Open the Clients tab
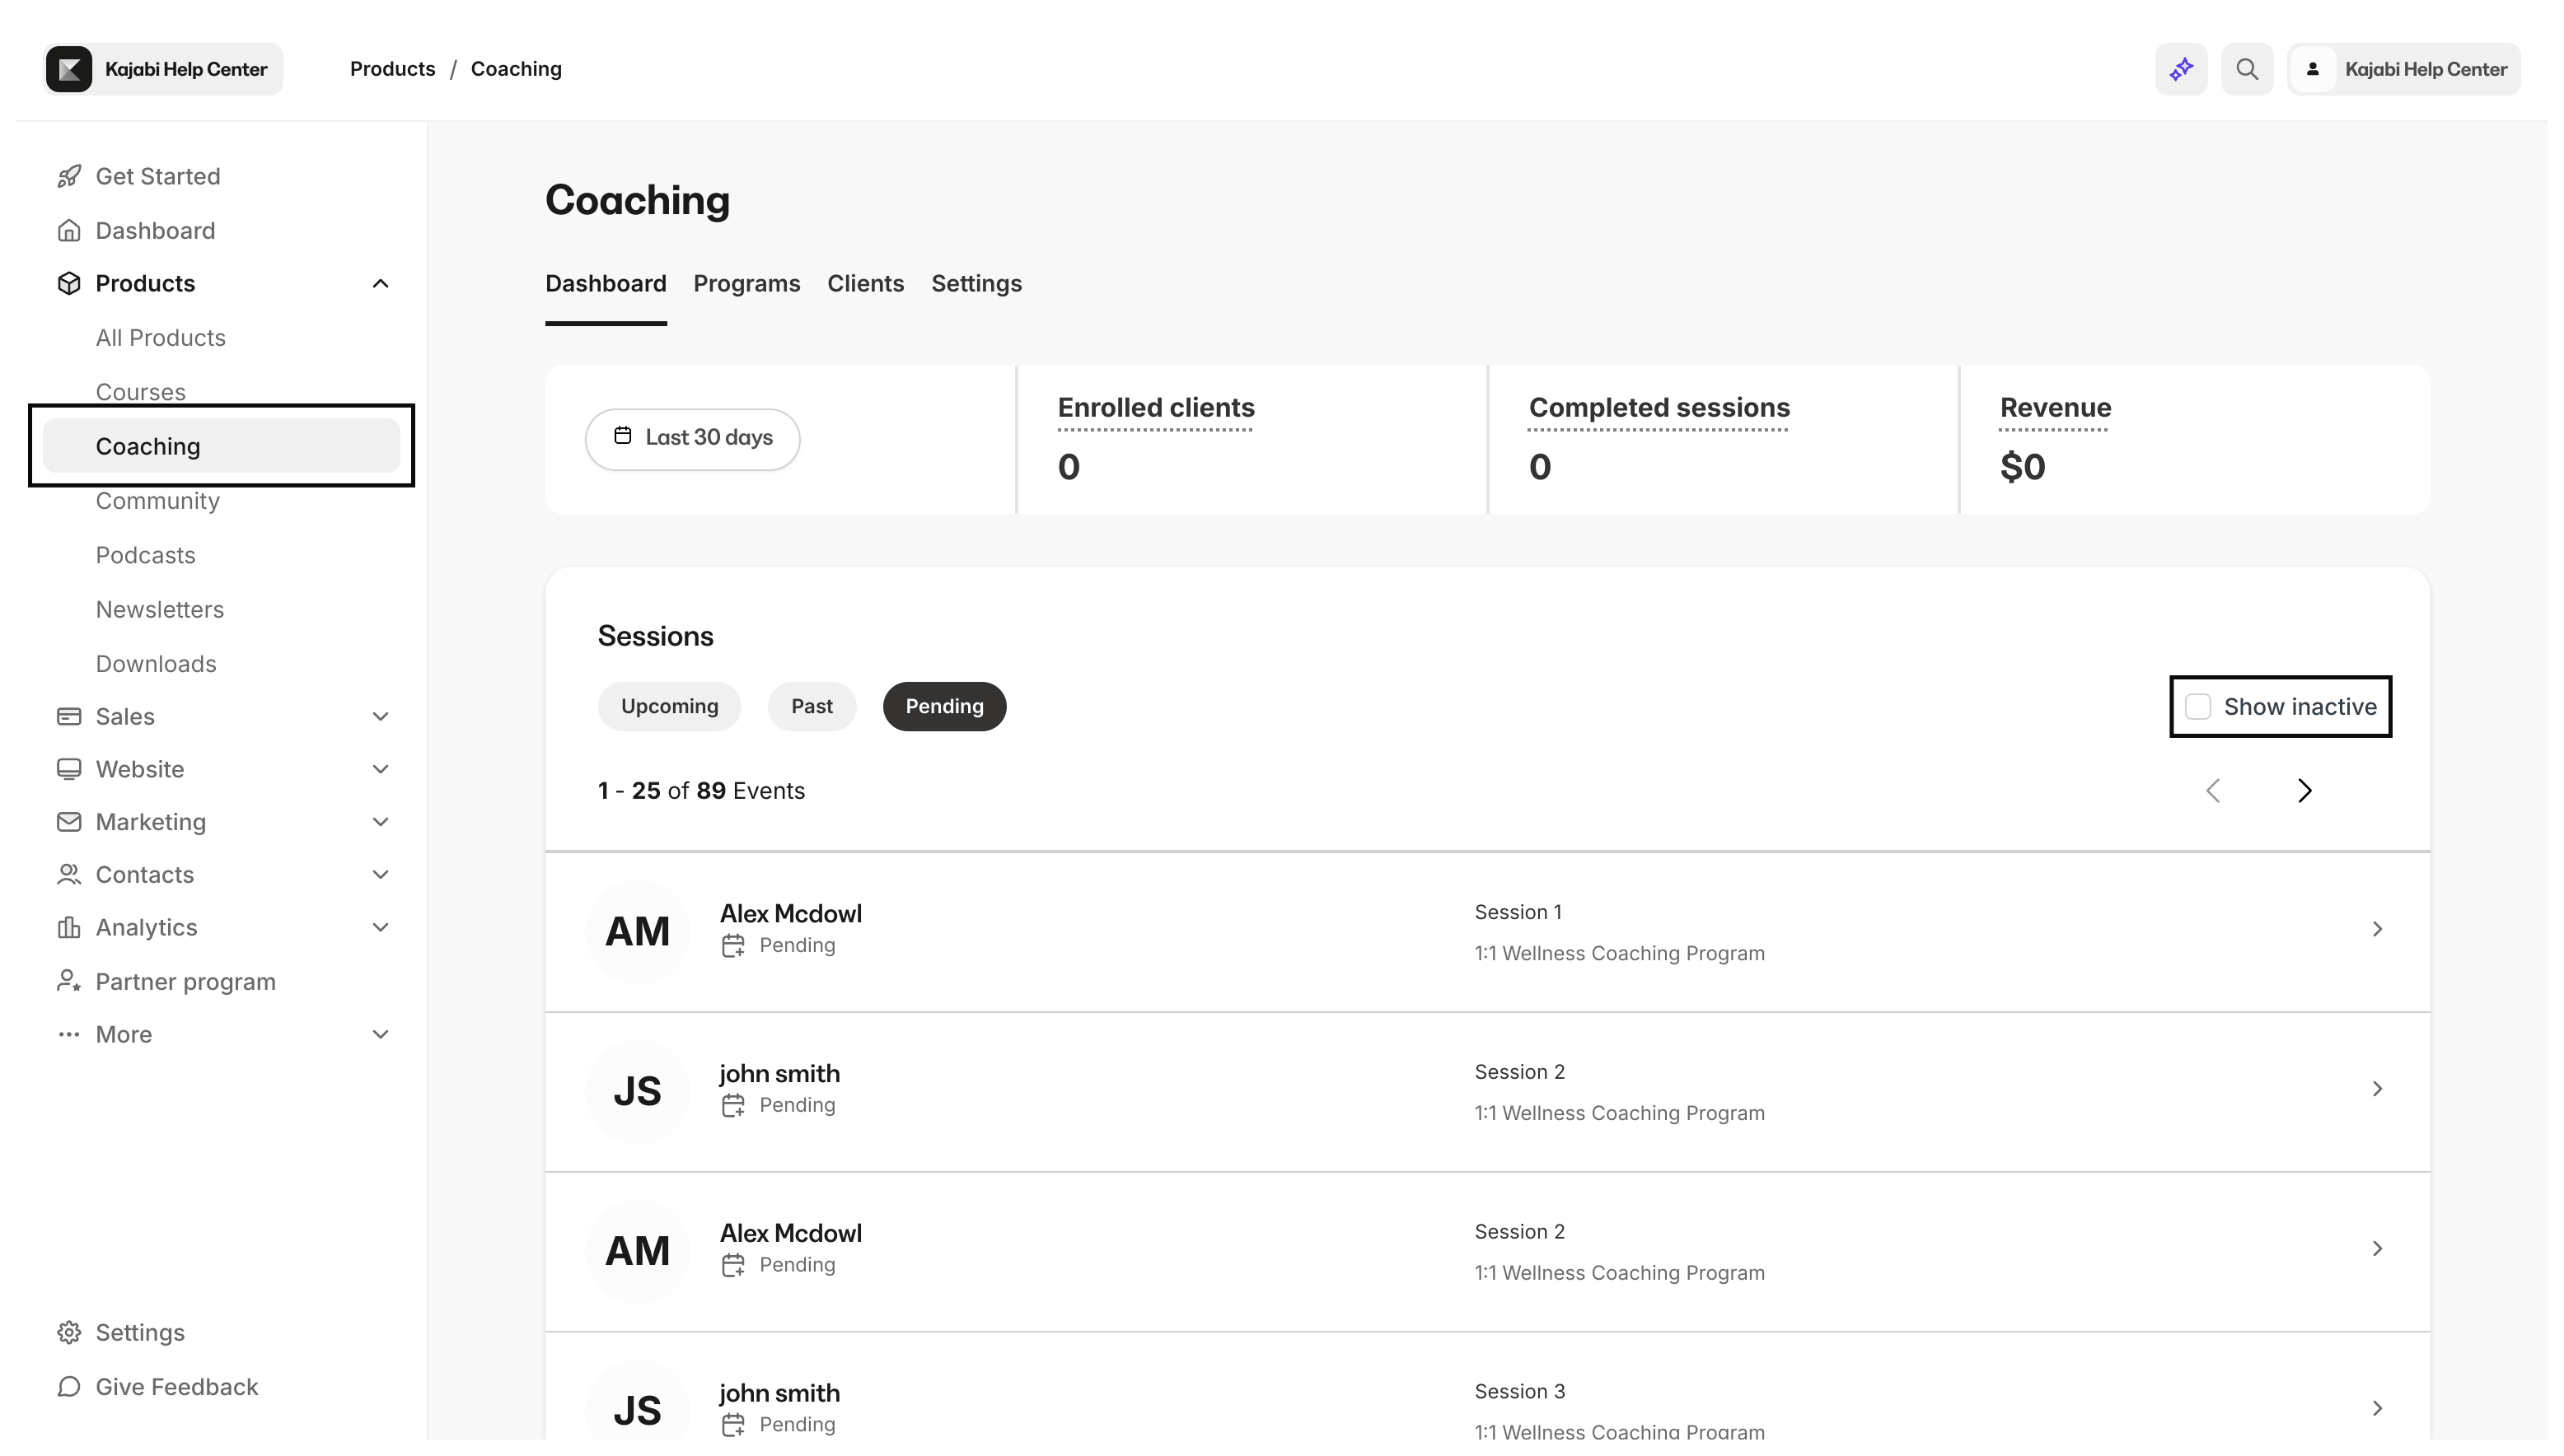 pos(865,284)
